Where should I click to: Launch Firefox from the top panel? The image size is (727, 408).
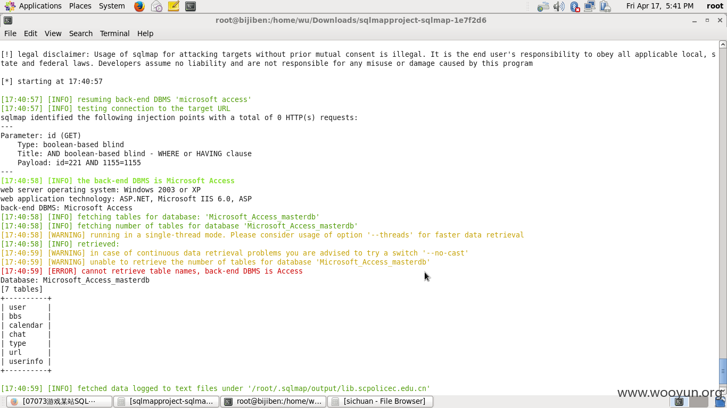point(139,6)
